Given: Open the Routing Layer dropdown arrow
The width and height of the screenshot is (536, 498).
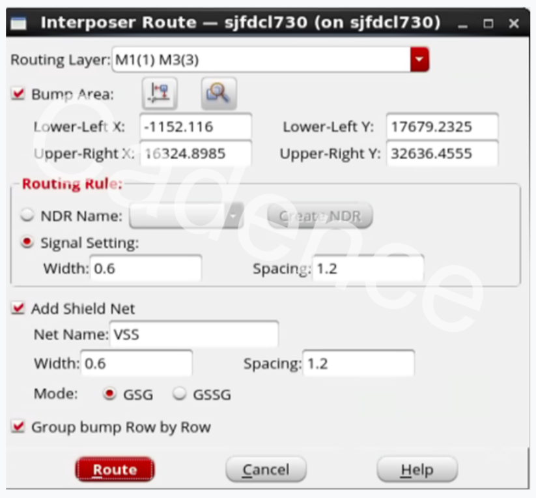Looking at the screenshot, I should point(419,61).
